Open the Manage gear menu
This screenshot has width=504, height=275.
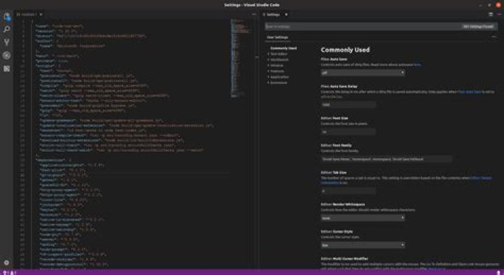coord(6,262)
